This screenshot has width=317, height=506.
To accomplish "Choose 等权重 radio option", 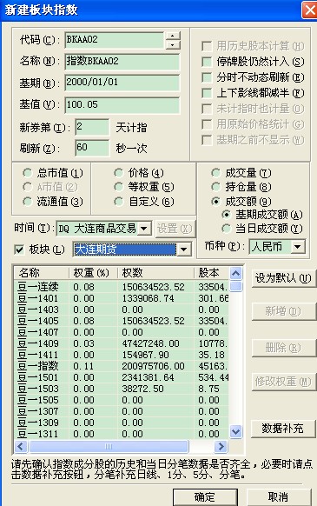I will coord(119,187).
